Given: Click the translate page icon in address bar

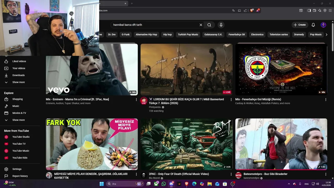Looking at the screenshot, I should (x=234, y=10).
